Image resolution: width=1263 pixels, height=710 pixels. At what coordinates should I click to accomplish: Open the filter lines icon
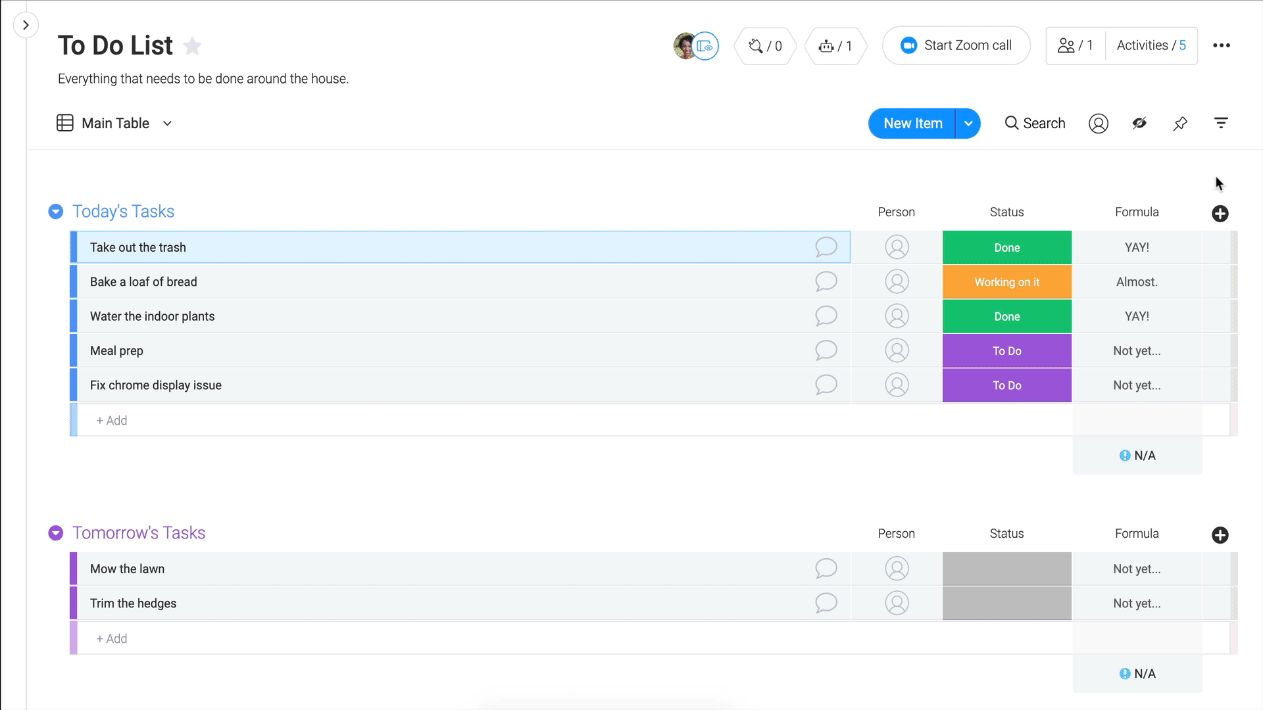coord(1221,123)
